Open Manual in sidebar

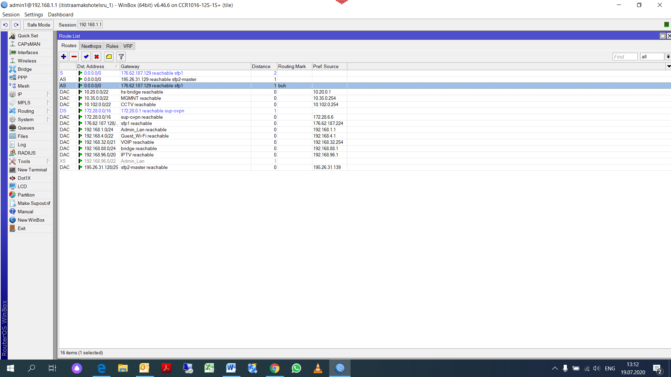[x=30, y=212]
